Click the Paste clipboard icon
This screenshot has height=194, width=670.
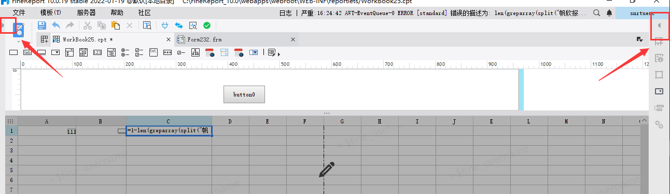click(116, 25)
